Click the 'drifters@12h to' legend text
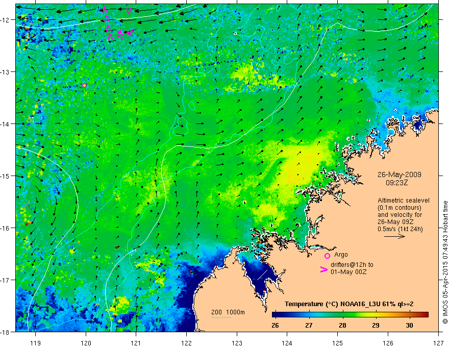Viewport: 449px width, 347px height. click(352, 264)
